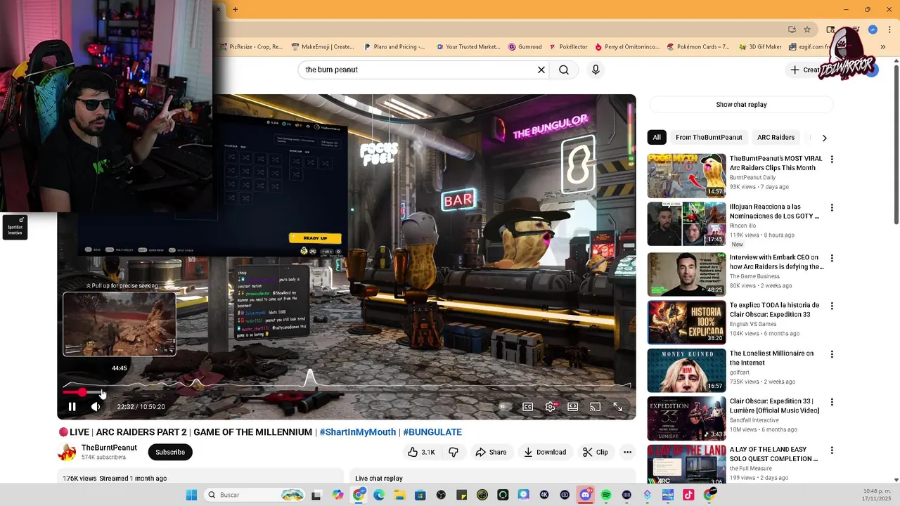Open a new browser tab with plus
900x506 pixels.
coord(235,9)
